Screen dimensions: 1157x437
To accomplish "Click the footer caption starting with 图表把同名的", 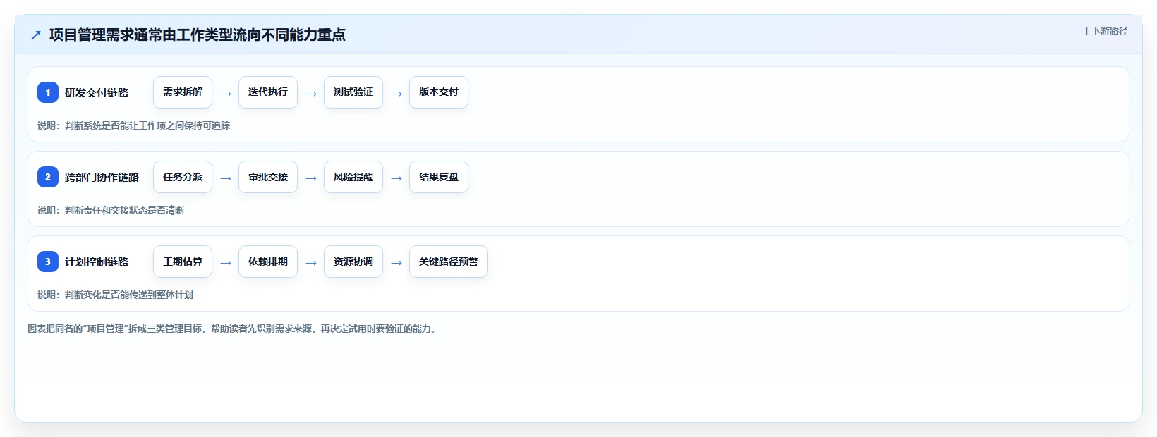I will click(x=232, y=328).
